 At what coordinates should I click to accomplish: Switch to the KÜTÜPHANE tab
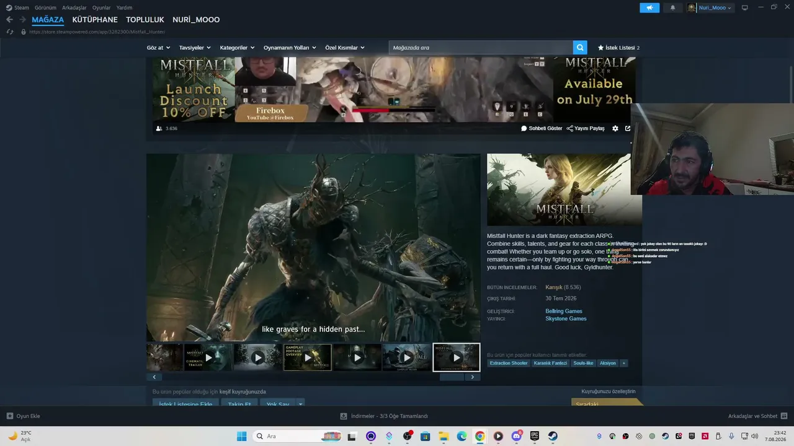click(95, 20)
